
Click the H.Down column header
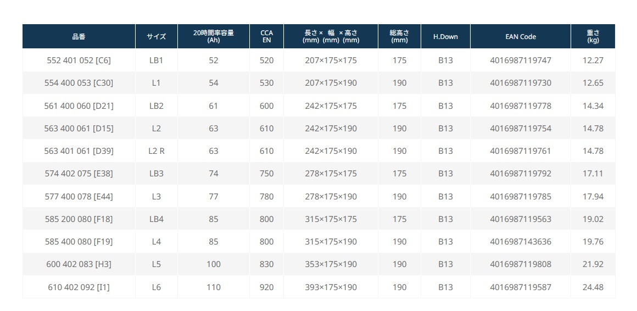445,37
